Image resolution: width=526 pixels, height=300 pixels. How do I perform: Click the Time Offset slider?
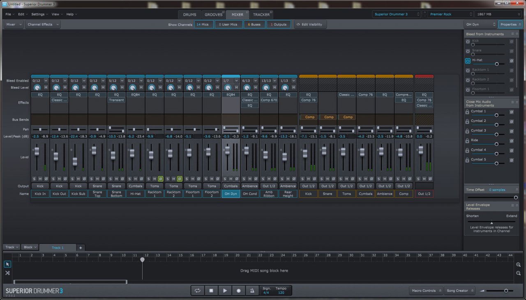[492, 197]
